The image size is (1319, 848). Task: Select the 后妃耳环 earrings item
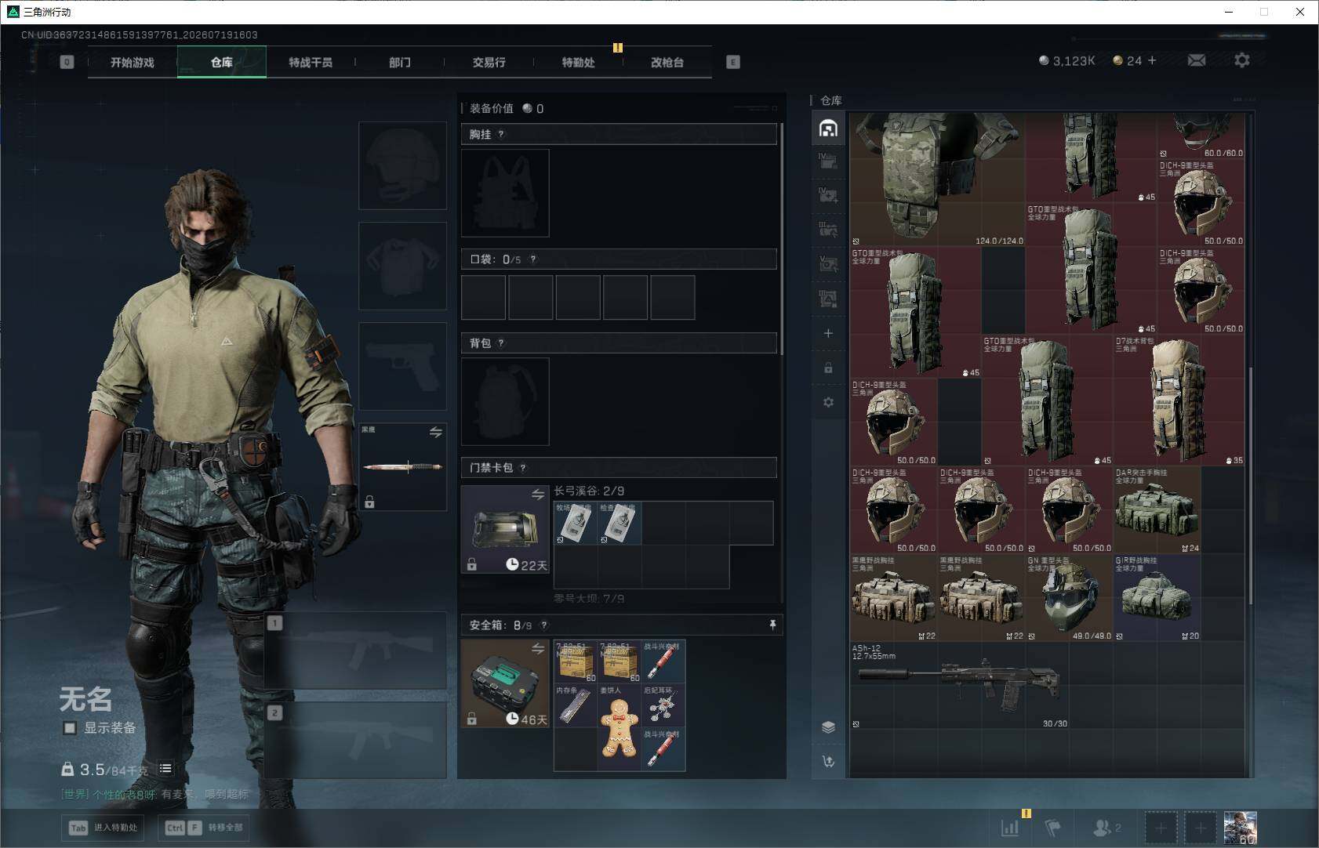(663, 705)
